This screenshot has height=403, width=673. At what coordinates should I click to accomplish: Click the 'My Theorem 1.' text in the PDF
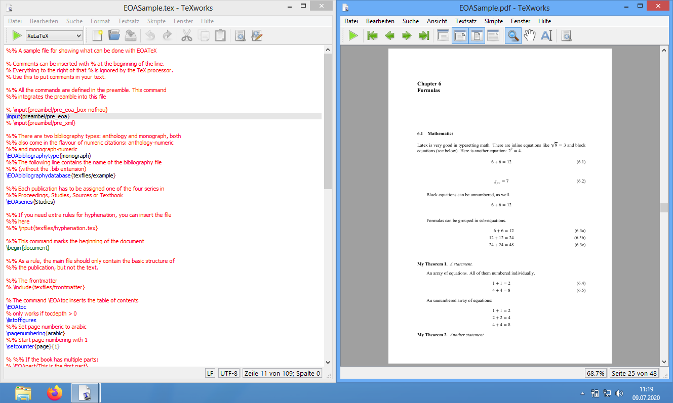click(x=432, y=264)
